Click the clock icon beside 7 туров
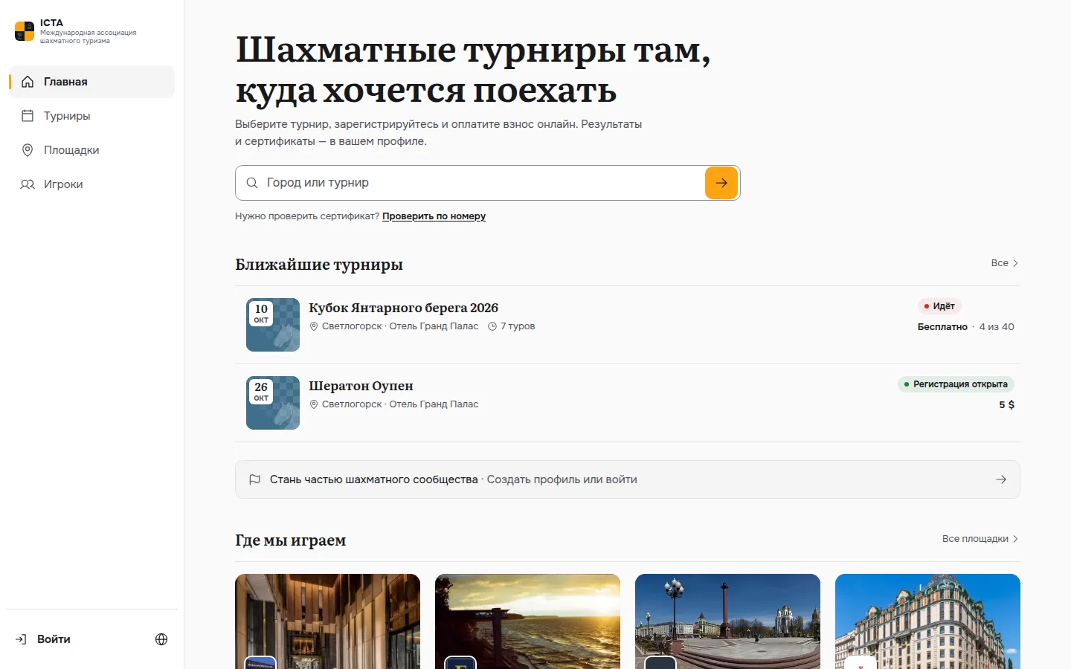 [492, 326]
